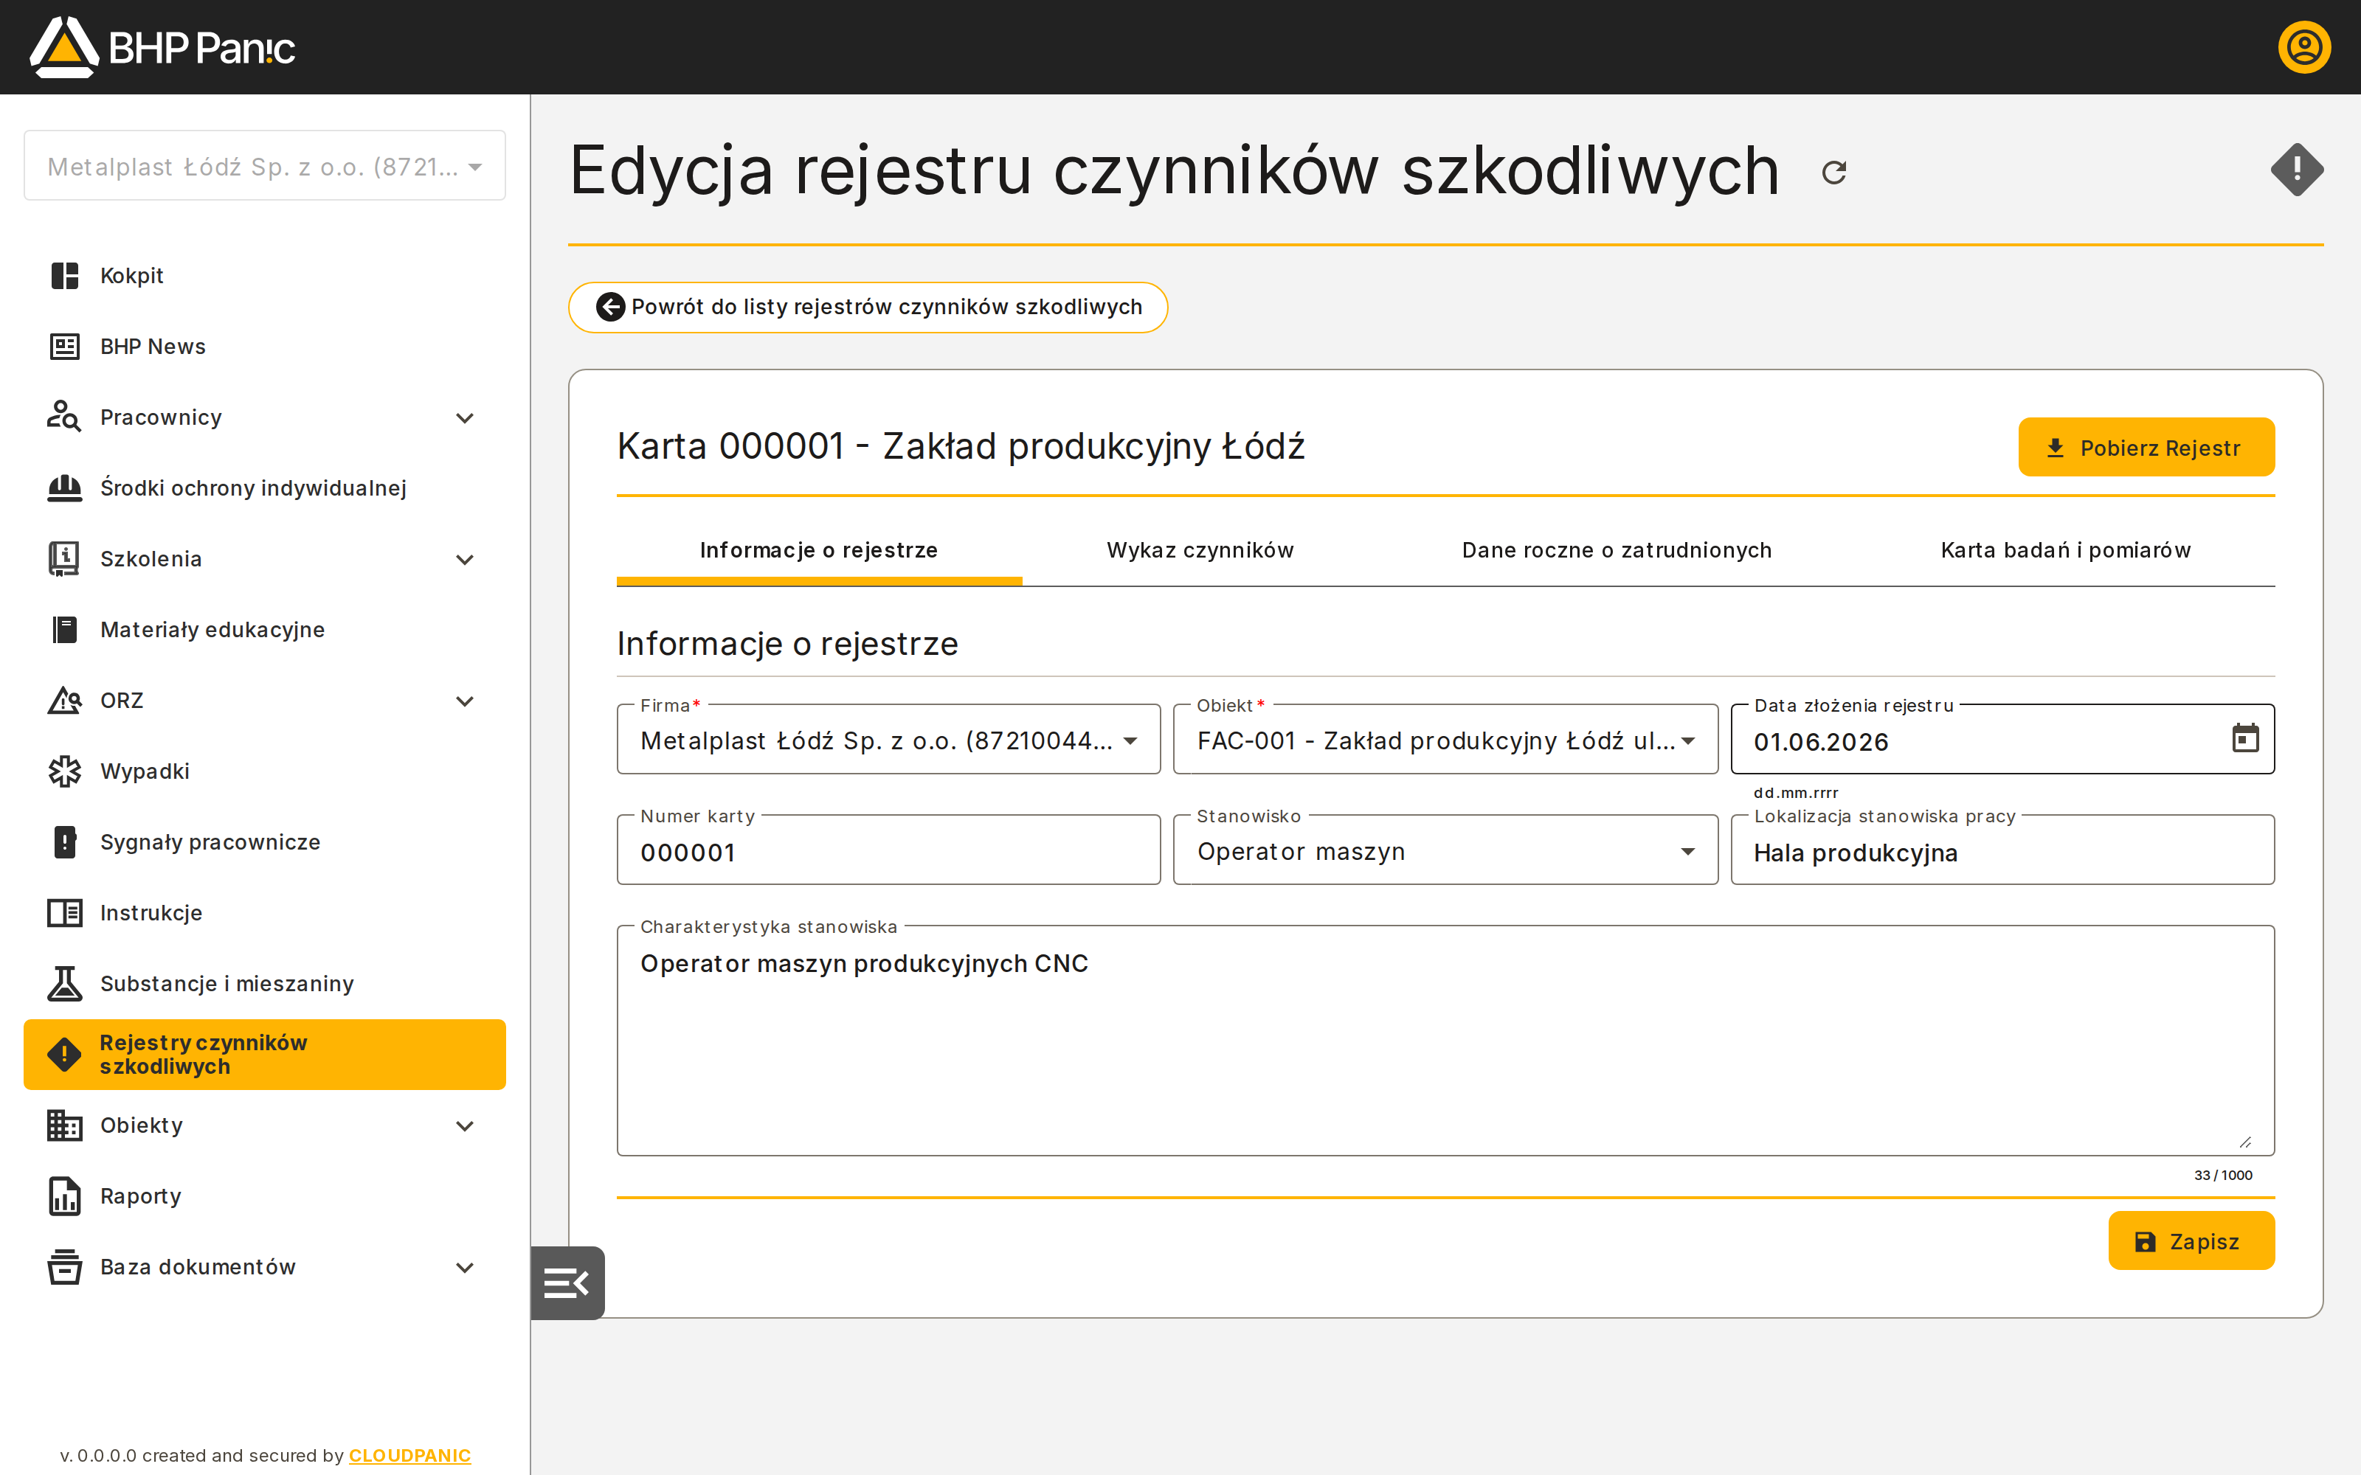Click the Obiekty building icon
The image size is (2361, 1475).
tap(64, 1125)
